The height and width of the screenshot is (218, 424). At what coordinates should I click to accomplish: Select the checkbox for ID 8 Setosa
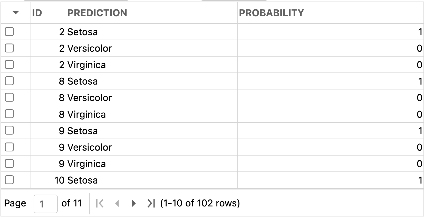coord(9,81)
